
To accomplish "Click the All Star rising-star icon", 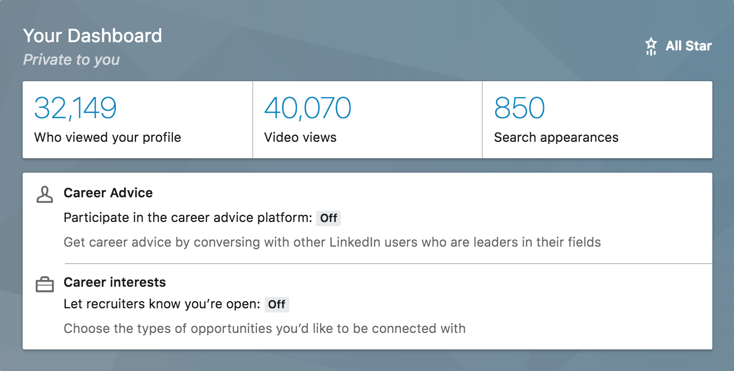I will [x=651, y=46].
